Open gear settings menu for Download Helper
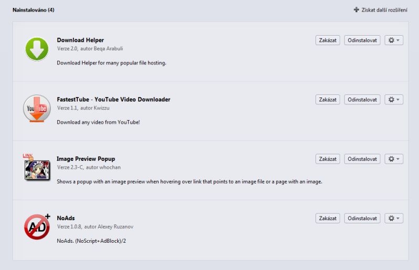This screenshot has height=270, width=419. pyautogui.click(x=394, y=40)
